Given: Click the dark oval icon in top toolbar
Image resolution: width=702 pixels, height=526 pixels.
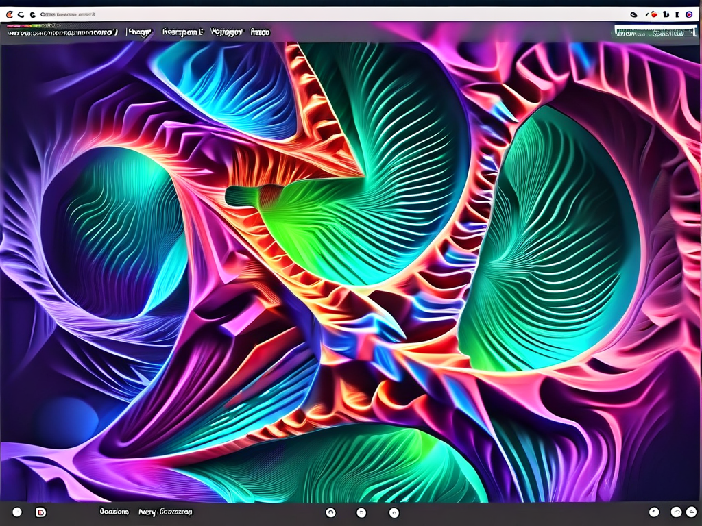Looking at the screenshot, I should (633, 14).
